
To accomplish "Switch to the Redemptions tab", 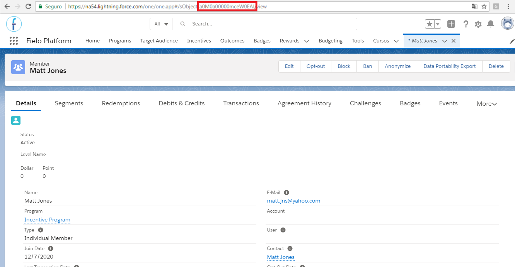I will pos(121,103).
